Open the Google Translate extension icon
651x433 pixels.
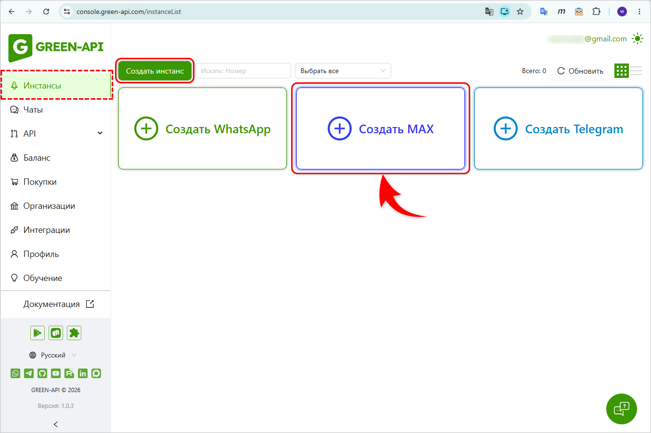pos(544,12)
